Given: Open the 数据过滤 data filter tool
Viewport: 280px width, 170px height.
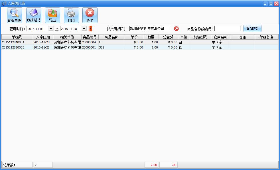Looking at the screenshot, I should point(34,15).
